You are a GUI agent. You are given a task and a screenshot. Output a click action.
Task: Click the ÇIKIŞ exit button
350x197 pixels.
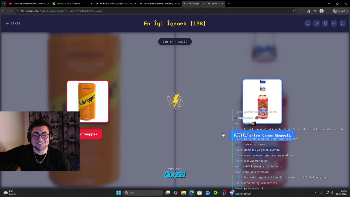point(13,24)
